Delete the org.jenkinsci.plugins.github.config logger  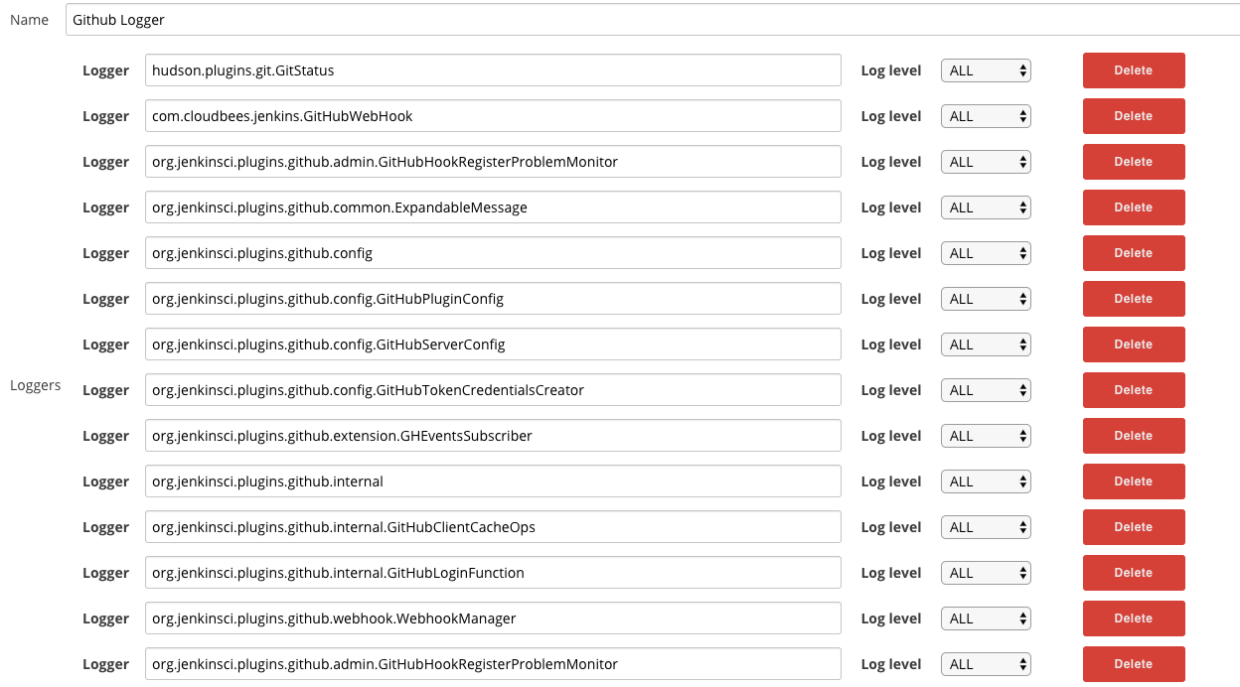click(1133, 252)
